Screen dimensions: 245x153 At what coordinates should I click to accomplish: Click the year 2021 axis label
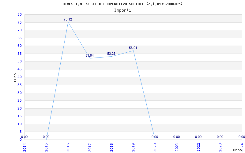coord(177,147)
